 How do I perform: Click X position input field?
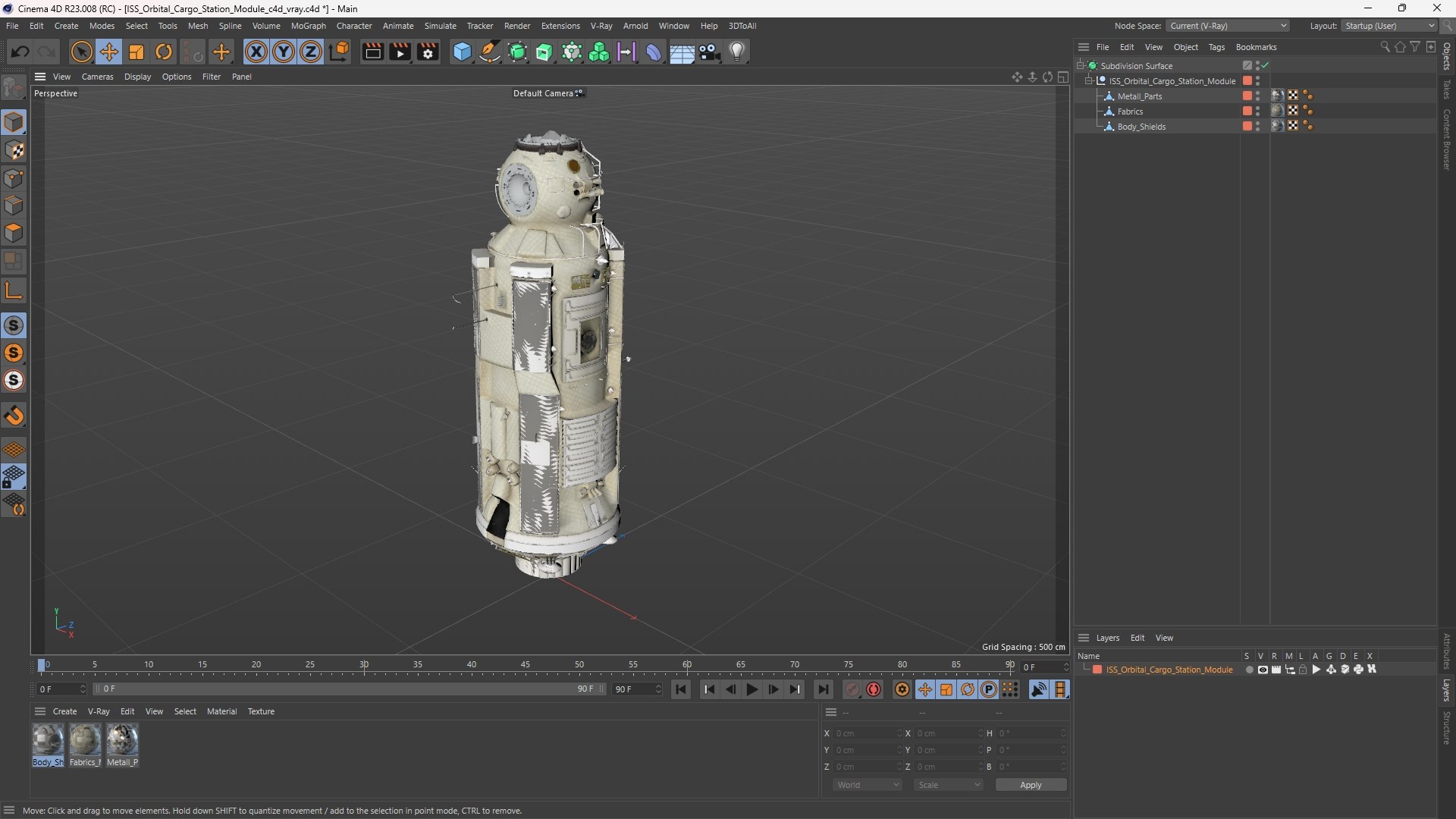868,733
